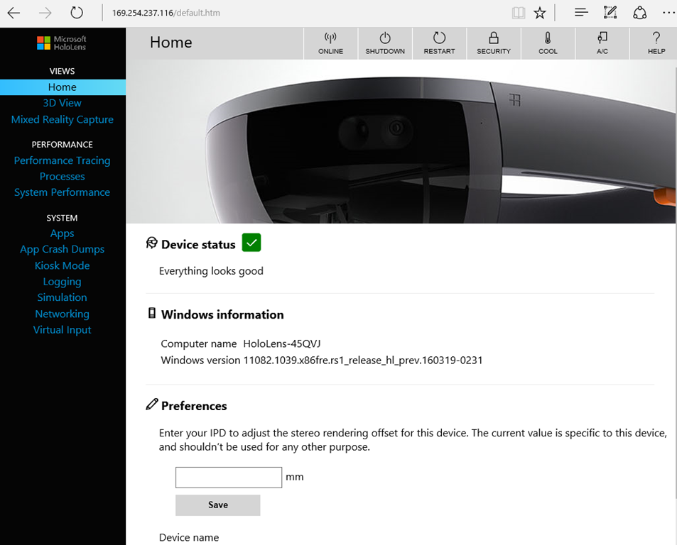Go to System Performance page
Screen dimensions: 677x545
click(x=63, y=192)
